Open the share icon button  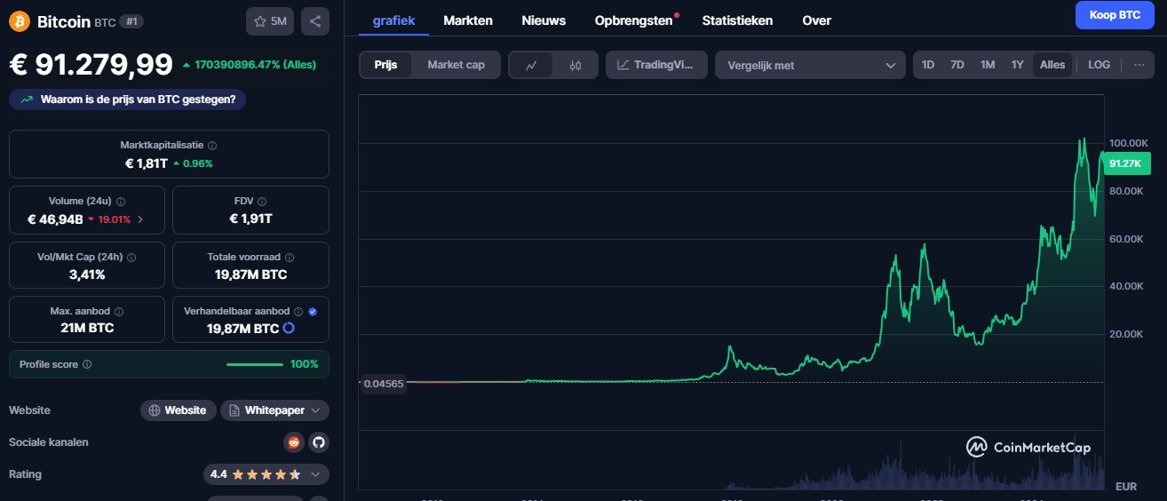point(315,21)
